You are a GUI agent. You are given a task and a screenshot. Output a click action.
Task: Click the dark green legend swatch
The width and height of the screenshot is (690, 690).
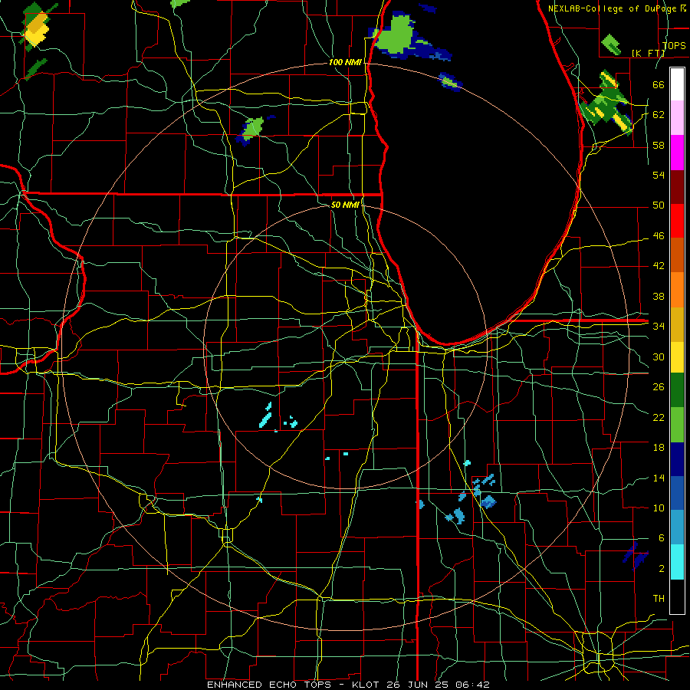pyautogui.click(x=677, y=390)
